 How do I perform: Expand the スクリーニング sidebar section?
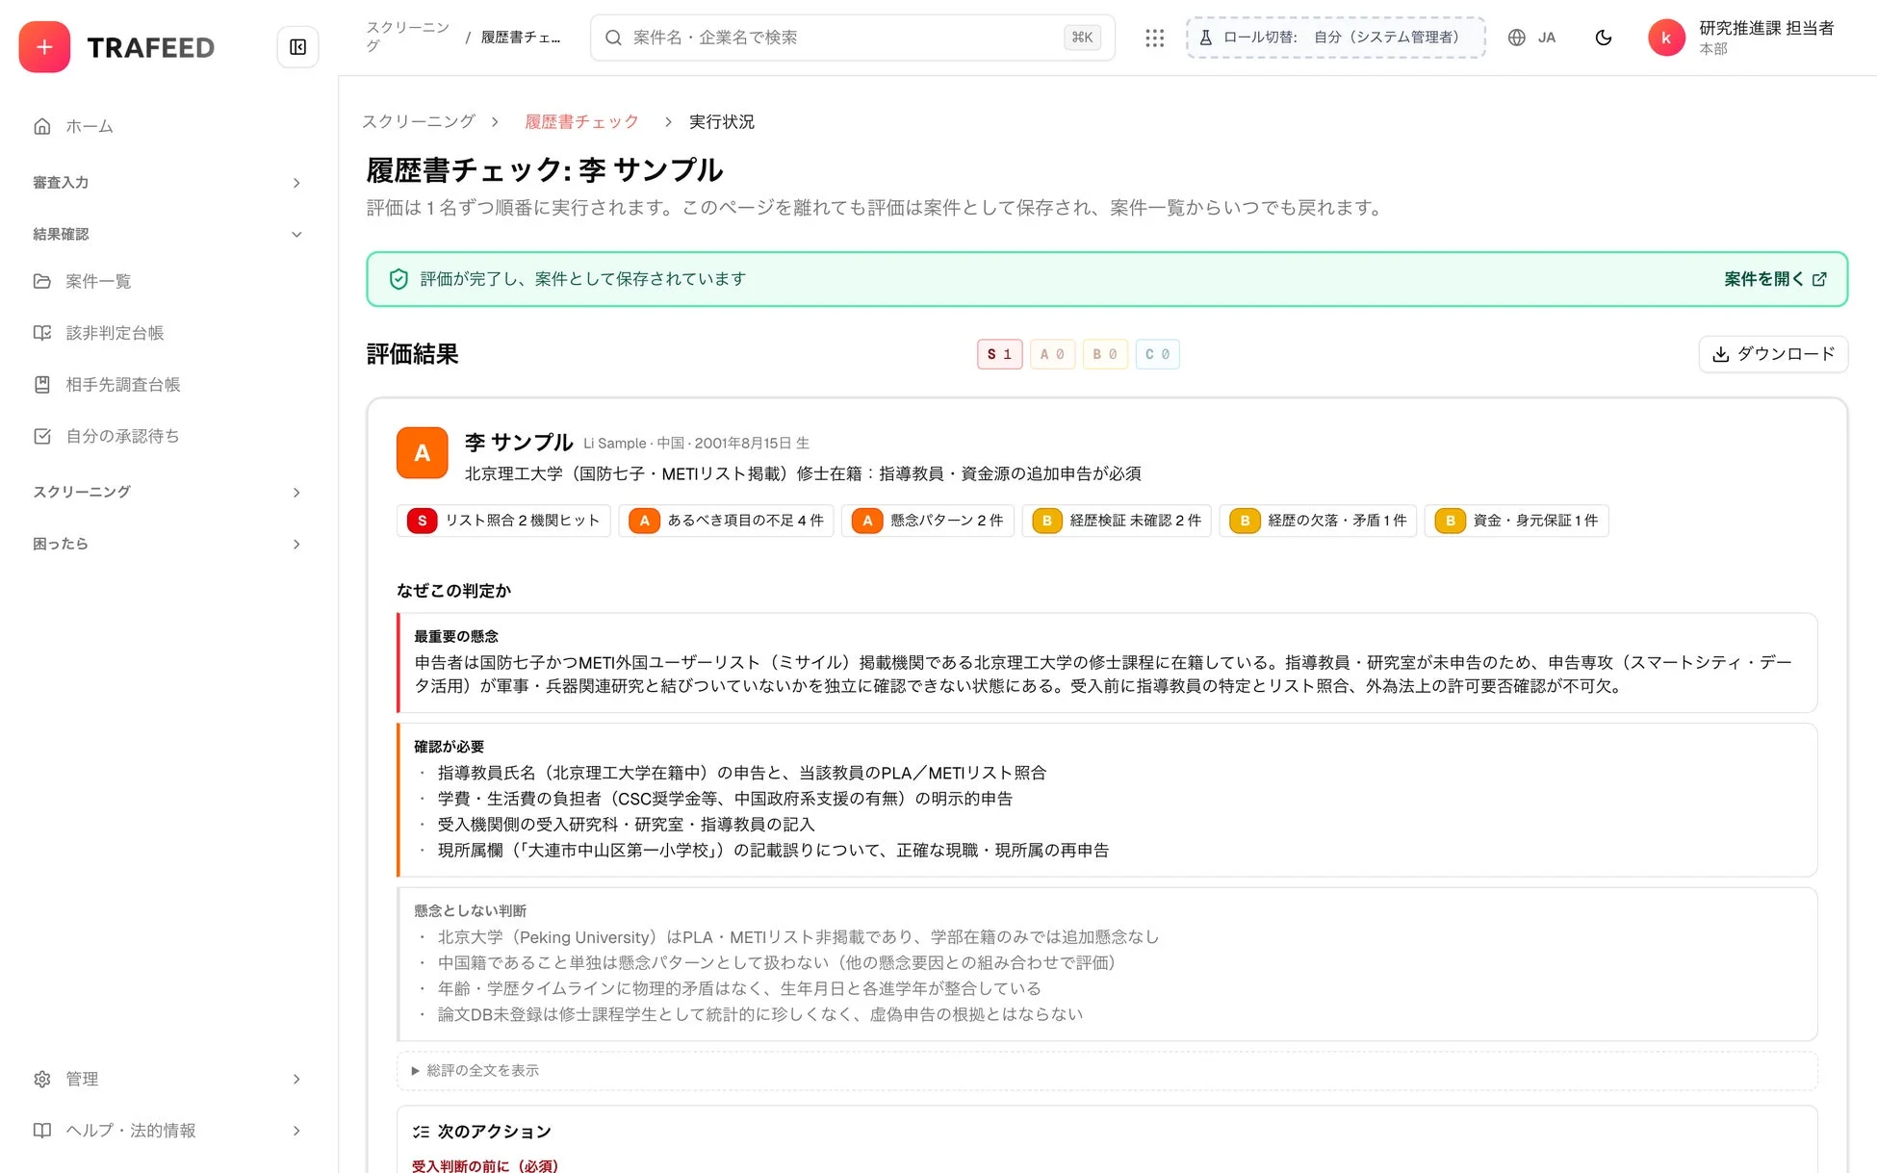coord(167,492)
